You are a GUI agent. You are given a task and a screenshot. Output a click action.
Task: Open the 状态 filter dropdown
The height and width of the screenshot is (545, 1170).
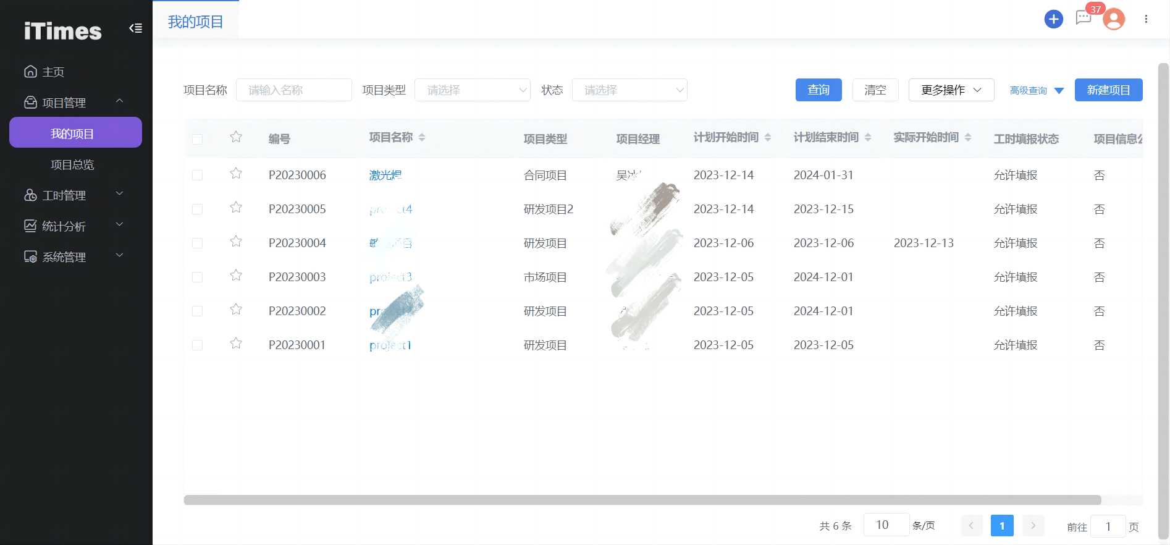(629, 90)
